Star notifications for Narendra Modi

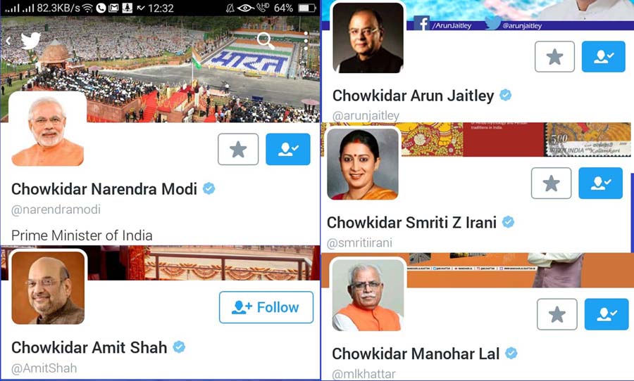tap(238, 149)
